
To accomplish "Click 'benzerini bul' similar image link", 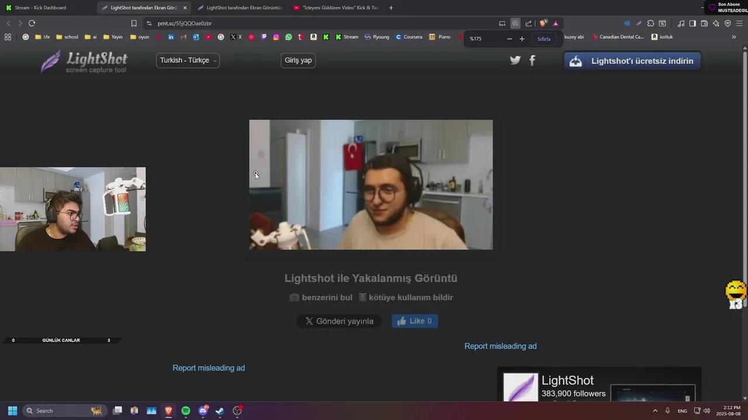I will point(321,297).
